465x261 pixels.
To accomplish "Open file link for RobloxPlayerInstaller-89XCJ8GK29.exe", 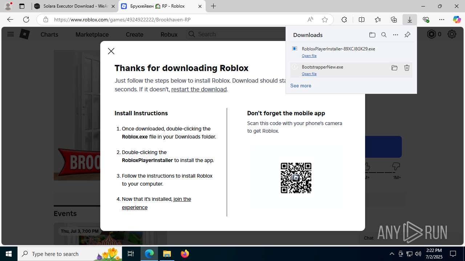I will pyautogui.click(x=309, y=55).
